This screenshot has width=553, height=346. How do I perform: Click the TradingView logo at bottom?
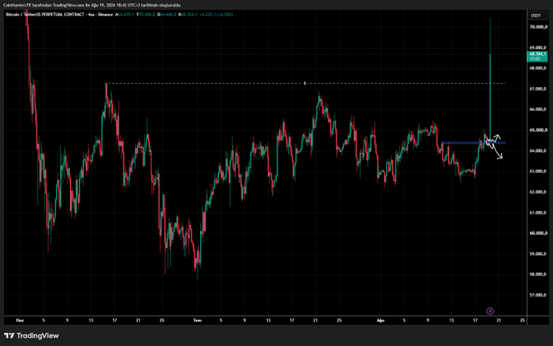tap(32, 335)
